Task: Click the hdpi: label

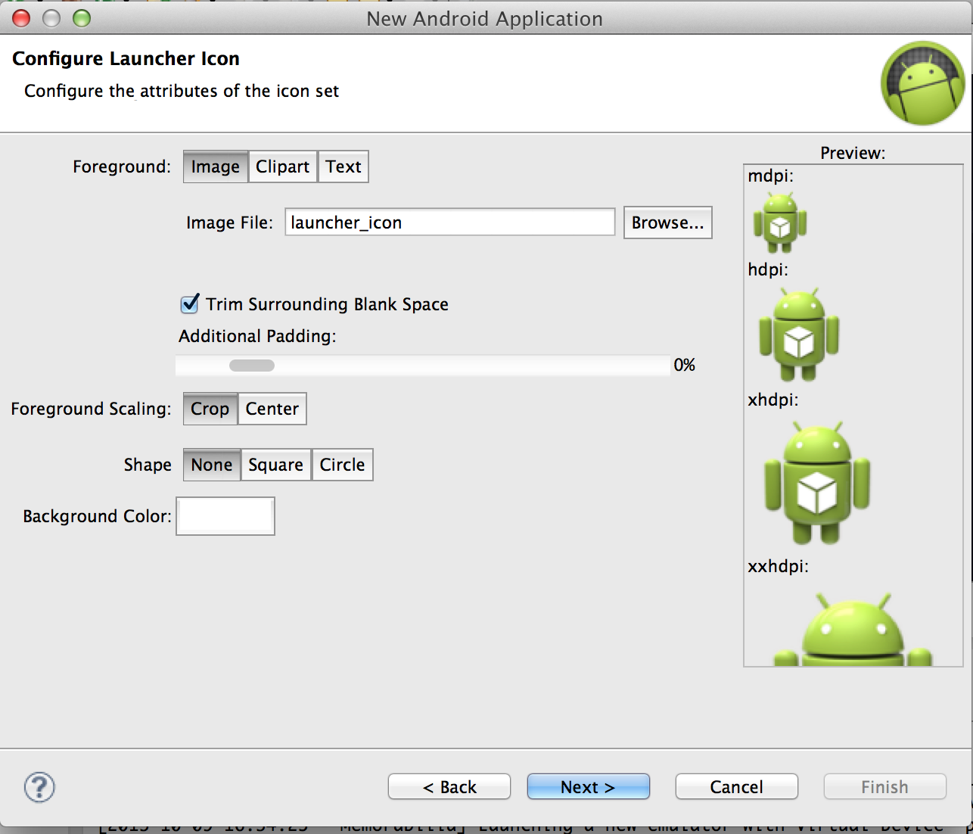Action: pos(768,269)
